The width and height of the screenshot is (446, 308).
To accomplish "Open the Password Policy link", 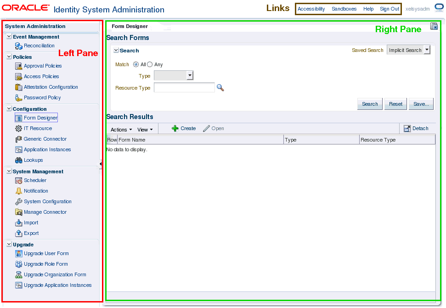I will pos(42,97).
